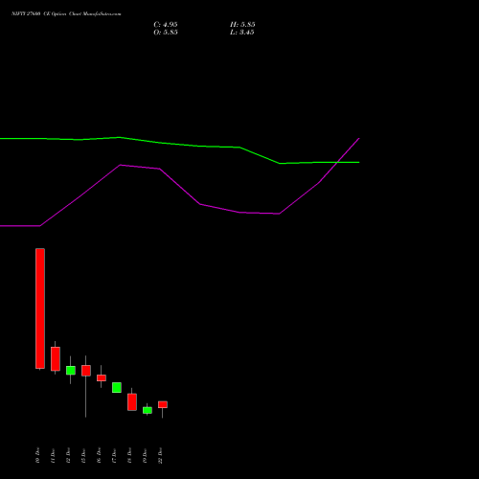Select the tall red candle on 10 Dec
479x479 pixels.
[40, 308]
